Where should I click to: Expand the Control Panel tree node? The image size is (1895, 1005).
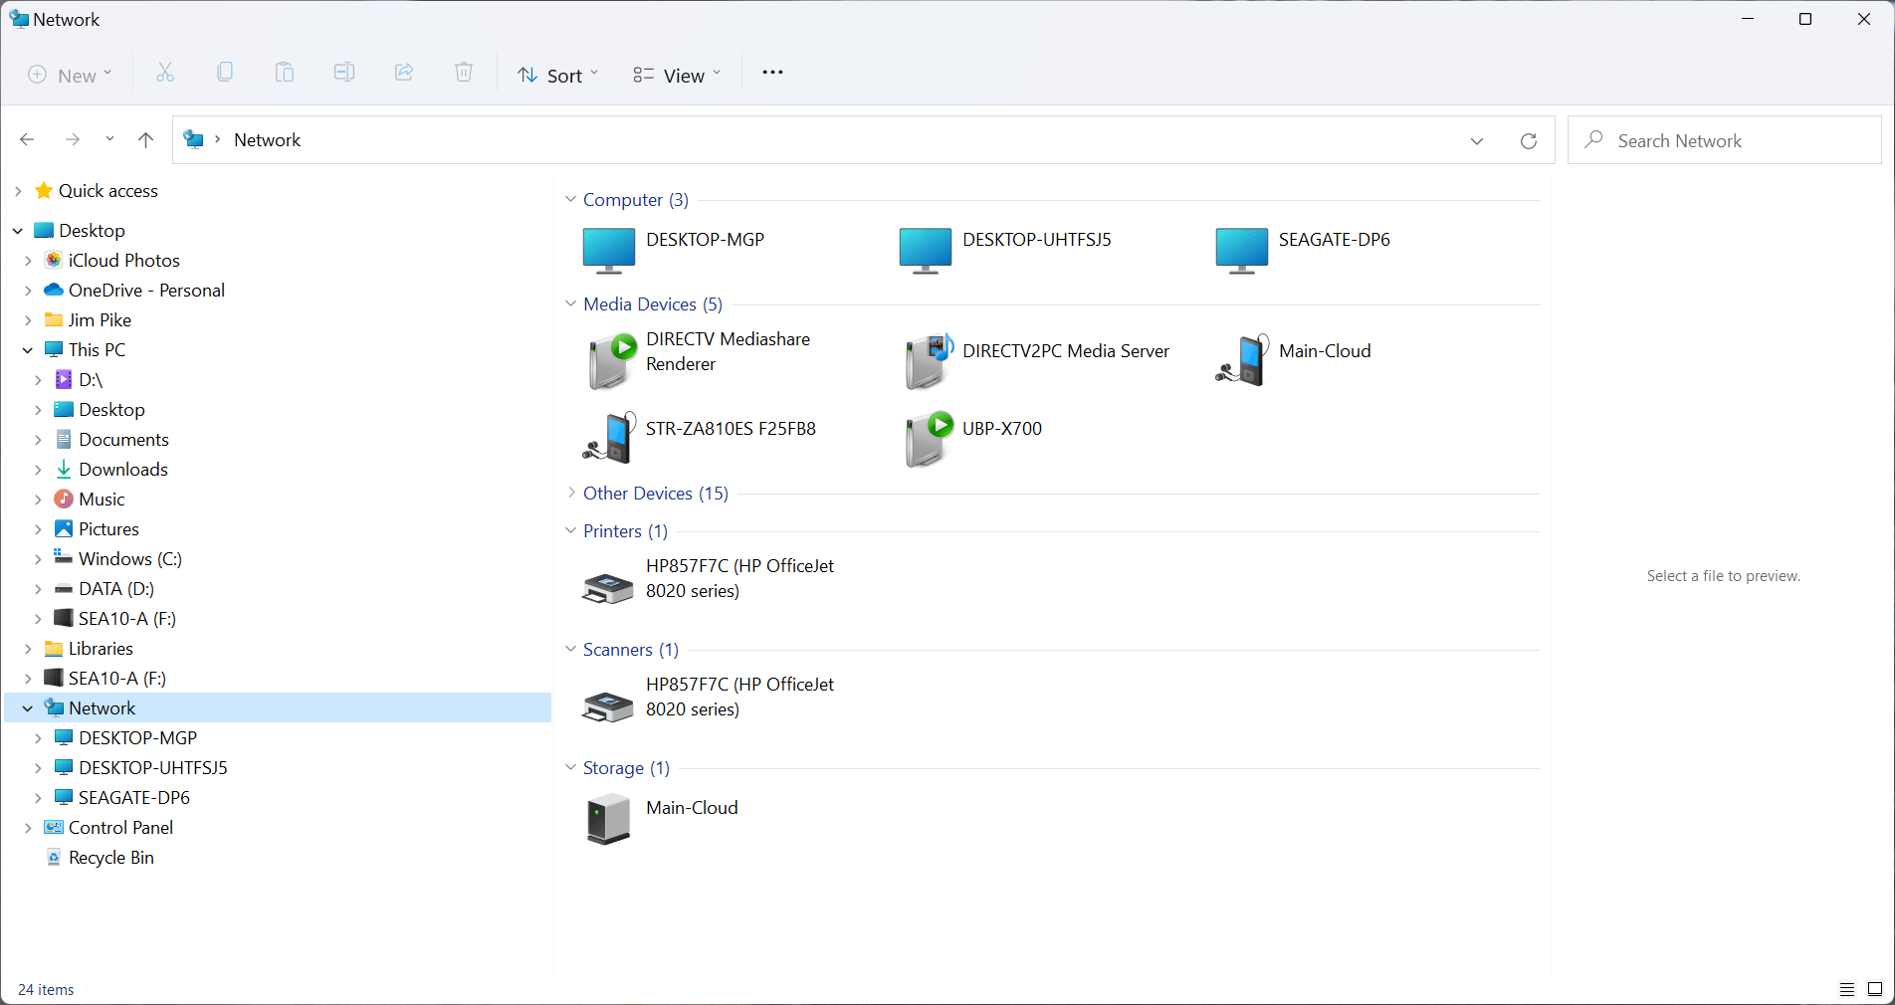pos(28,827)
